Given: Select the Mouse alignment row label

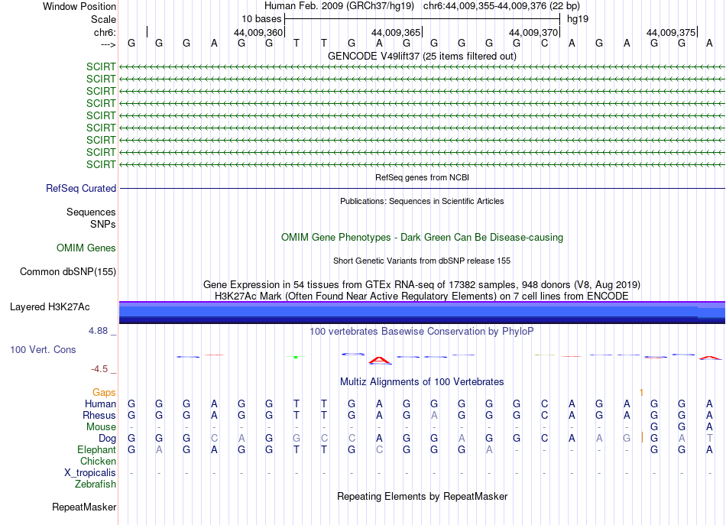Looking at the screenshot, I should [x=101, y=427].
